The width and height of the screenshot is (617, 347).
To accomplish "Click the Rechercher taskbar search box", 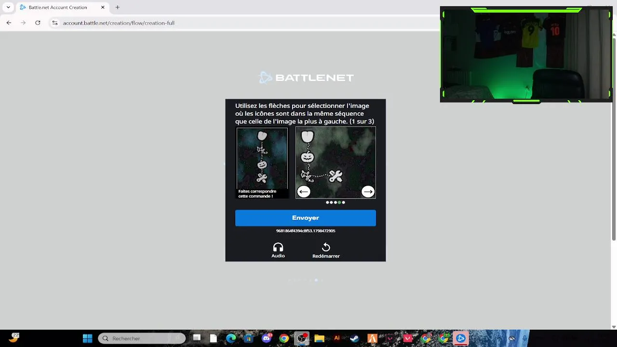I will point(142,338).
